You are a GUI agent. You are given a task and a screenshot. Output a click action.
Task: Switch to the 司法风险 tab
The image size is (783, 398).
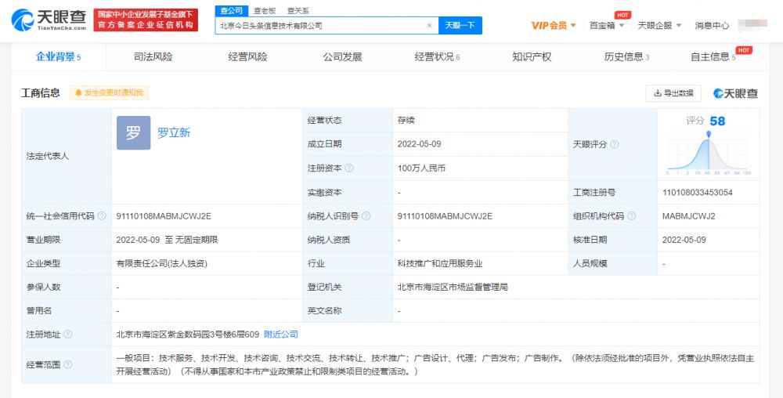[153, 57]
